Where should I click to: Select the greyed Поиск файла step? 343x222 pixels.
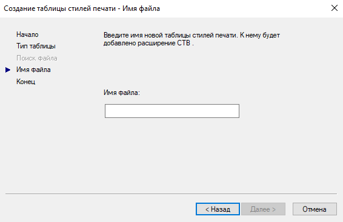tap(37, 58)
